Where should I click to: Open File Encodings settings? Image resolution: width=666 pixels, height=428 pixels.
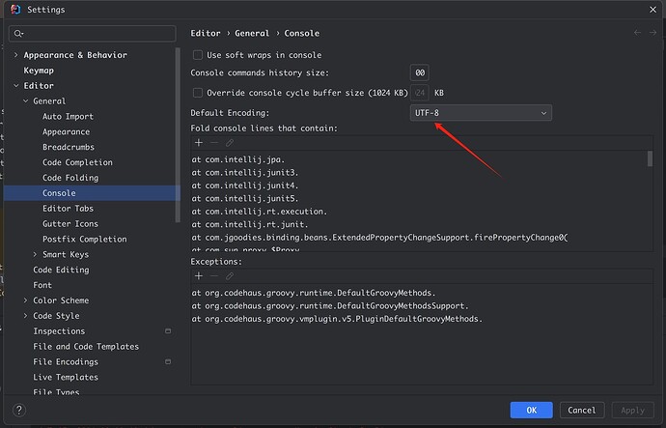coord(66,361)
